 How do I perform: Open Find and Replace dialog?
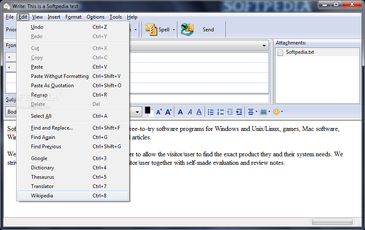(73, 128)
